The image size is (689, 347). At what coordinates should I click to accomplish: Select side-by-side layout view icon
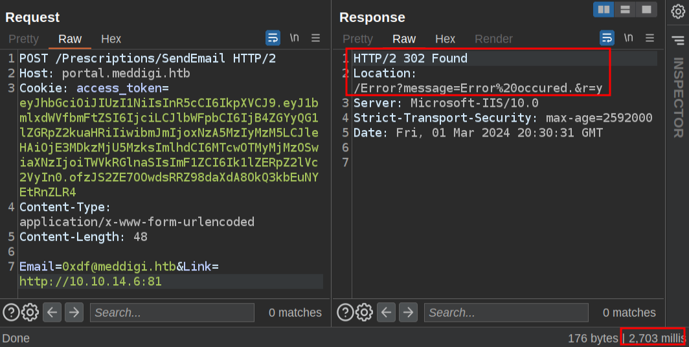604,10
